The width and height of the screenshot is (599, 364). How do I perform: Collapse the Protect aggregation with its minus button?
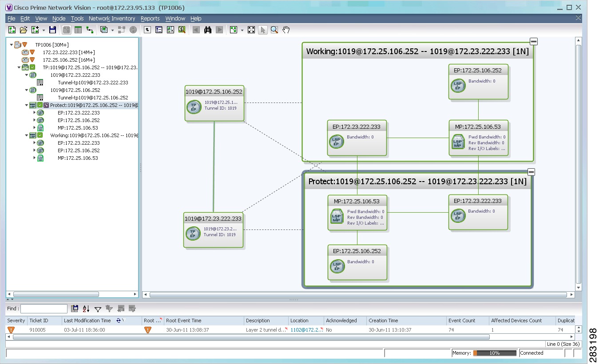coord(531,172)
